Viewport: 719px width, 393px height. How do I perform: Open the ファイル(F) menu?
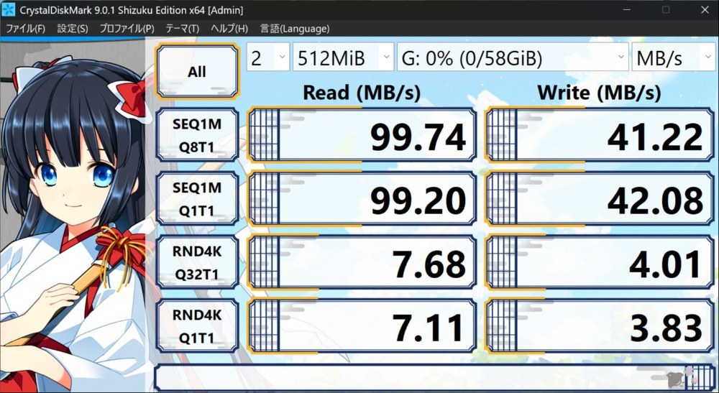(x=25, y=29)
